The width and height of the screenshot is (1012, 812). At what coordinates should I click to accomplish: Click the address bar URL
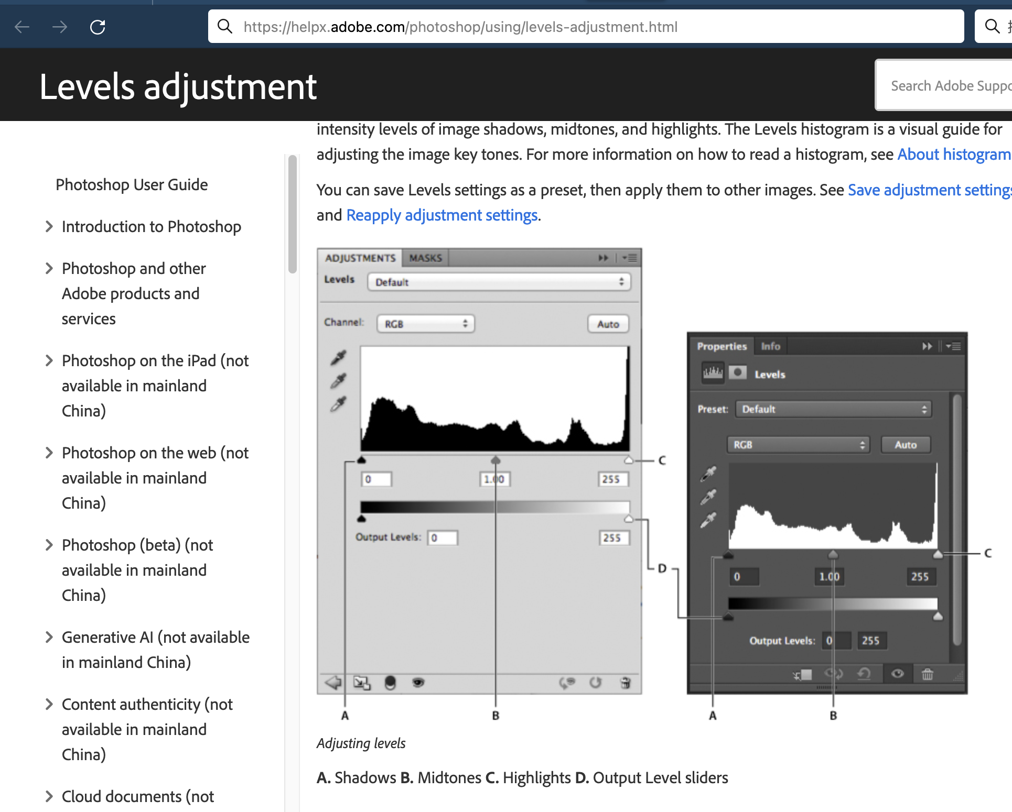[460, 27]
